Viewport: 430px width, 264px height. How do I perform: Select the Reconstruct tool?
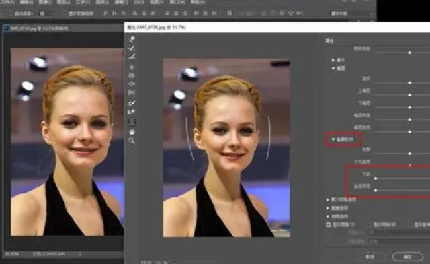[x=132, y=48]
